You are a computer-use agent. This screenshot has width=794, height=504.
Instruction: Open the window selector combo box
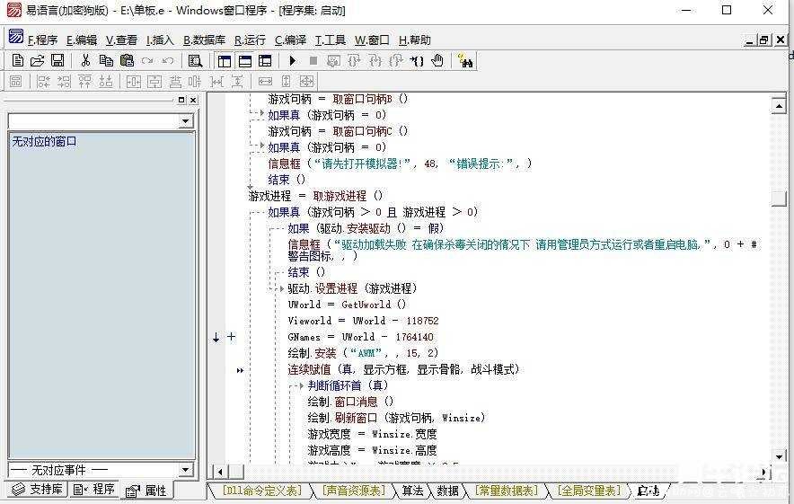click(101, 120)
